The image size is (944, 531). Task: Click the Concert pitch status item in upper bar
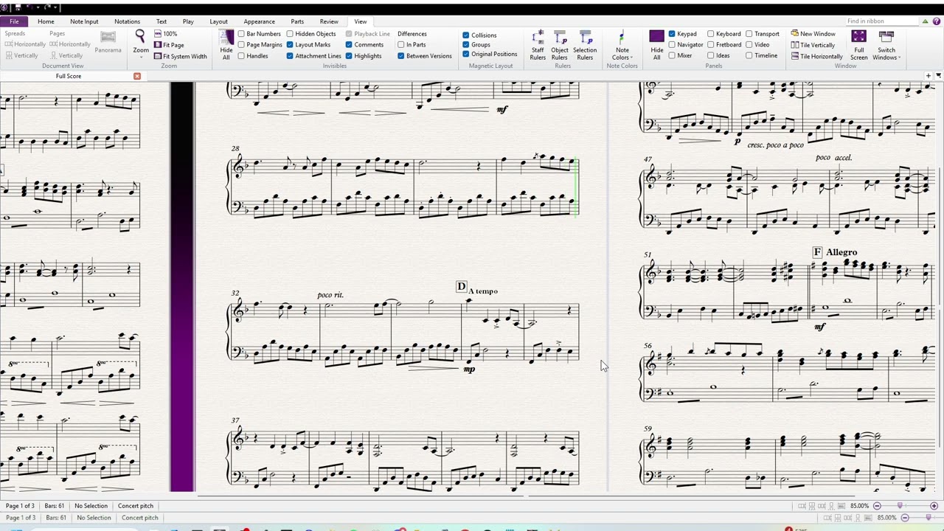(136, 506)
